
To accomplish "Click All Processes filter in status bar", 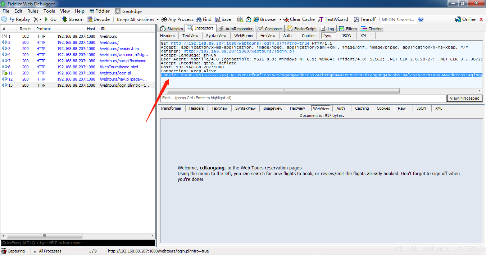I will (x=47, y=251).
